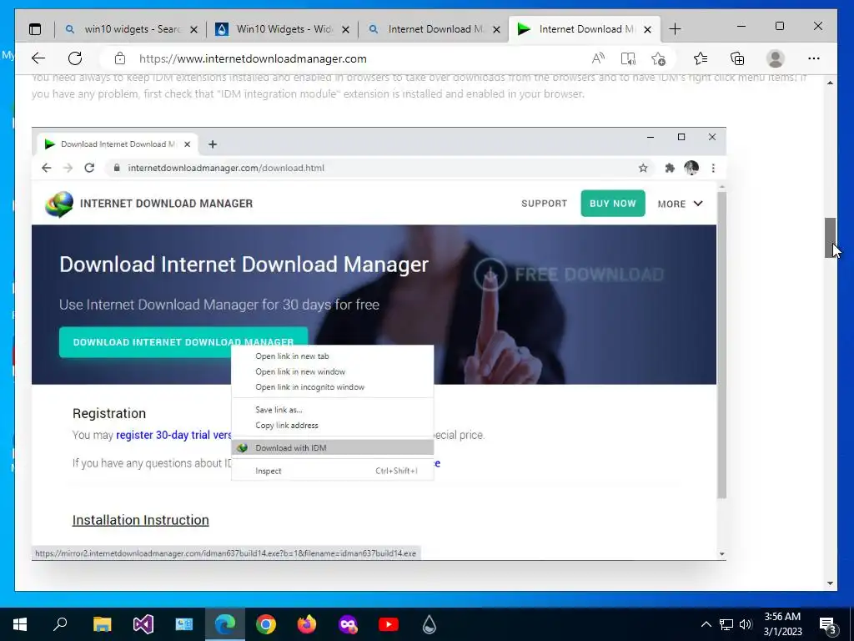This screenshot has height=641, width=854.
Task: Open File Explorer from taskbar
Action: [x=102, y=624]
